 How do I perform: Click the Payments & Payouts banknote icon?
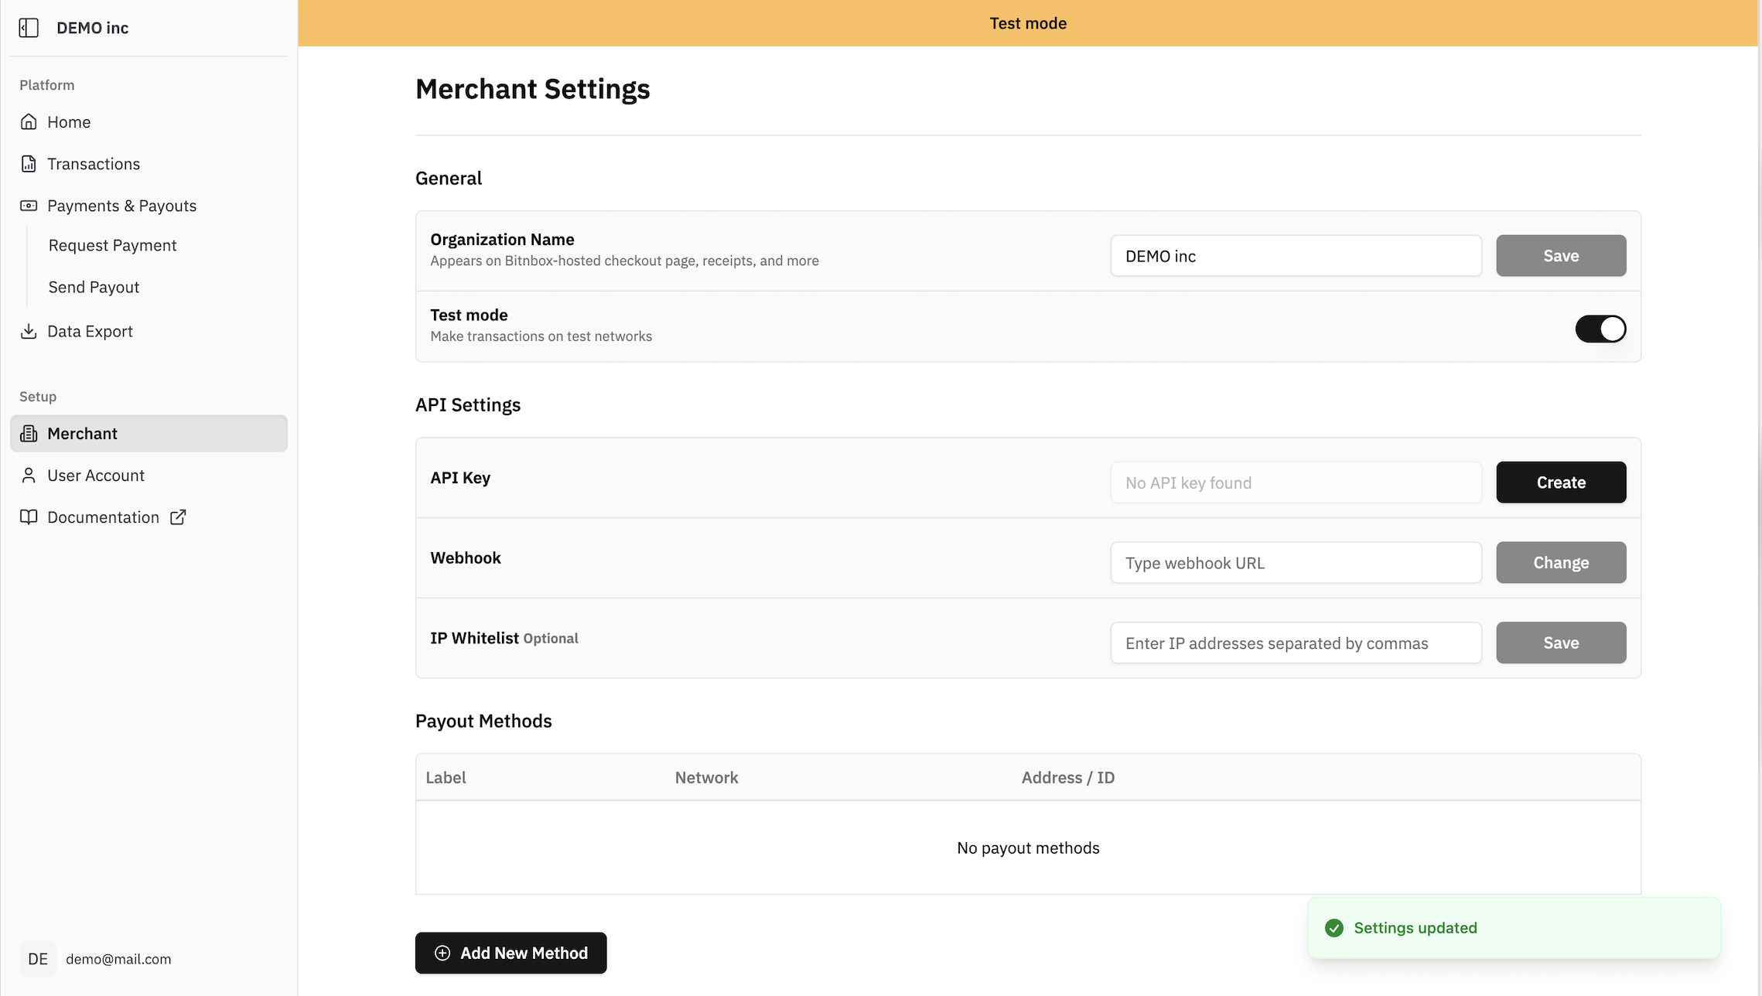point(29,206)
